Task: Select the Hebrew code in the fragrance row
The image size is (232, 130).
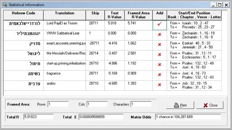Action: (x=34, y=74)
